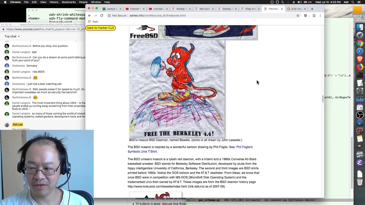Image resolution: width=365 pixels, height=205 pixels.
Task: Launch Safari from the dock
Action: [x=360, y=51]
